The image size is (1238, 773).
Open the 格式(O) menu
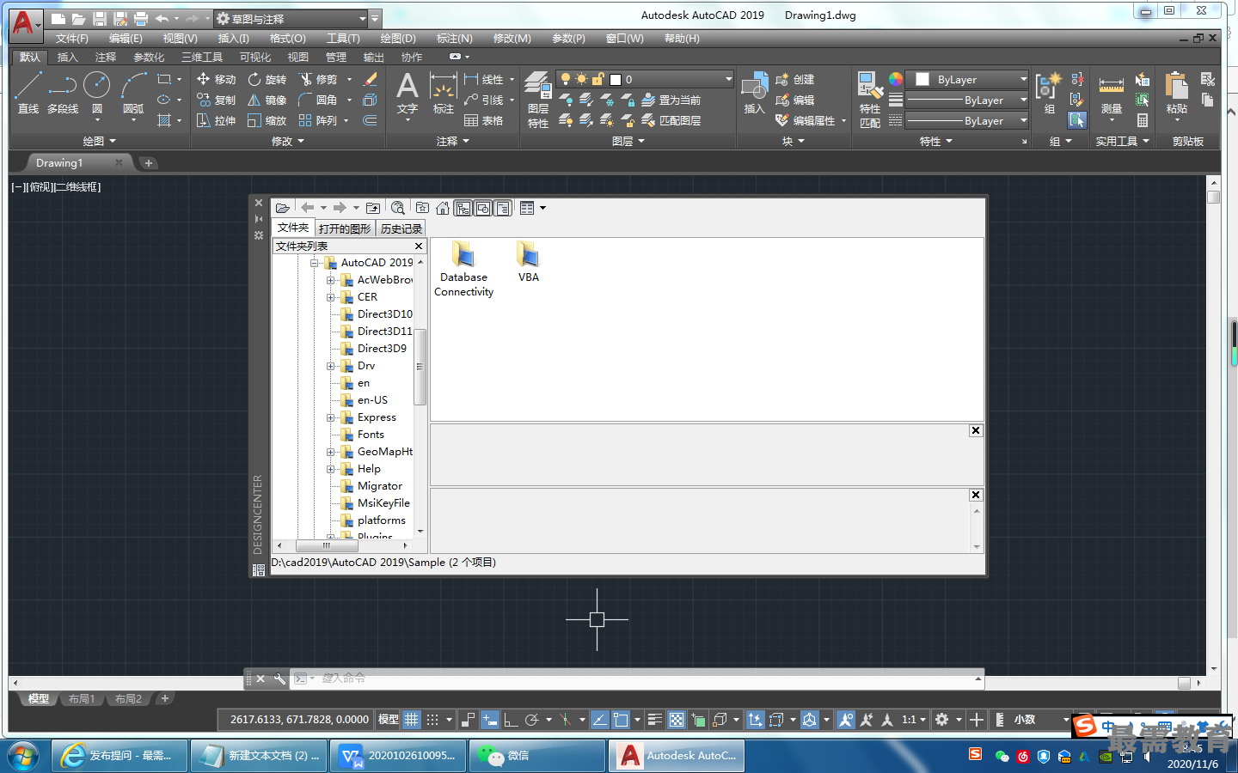(x=288, y=39)
